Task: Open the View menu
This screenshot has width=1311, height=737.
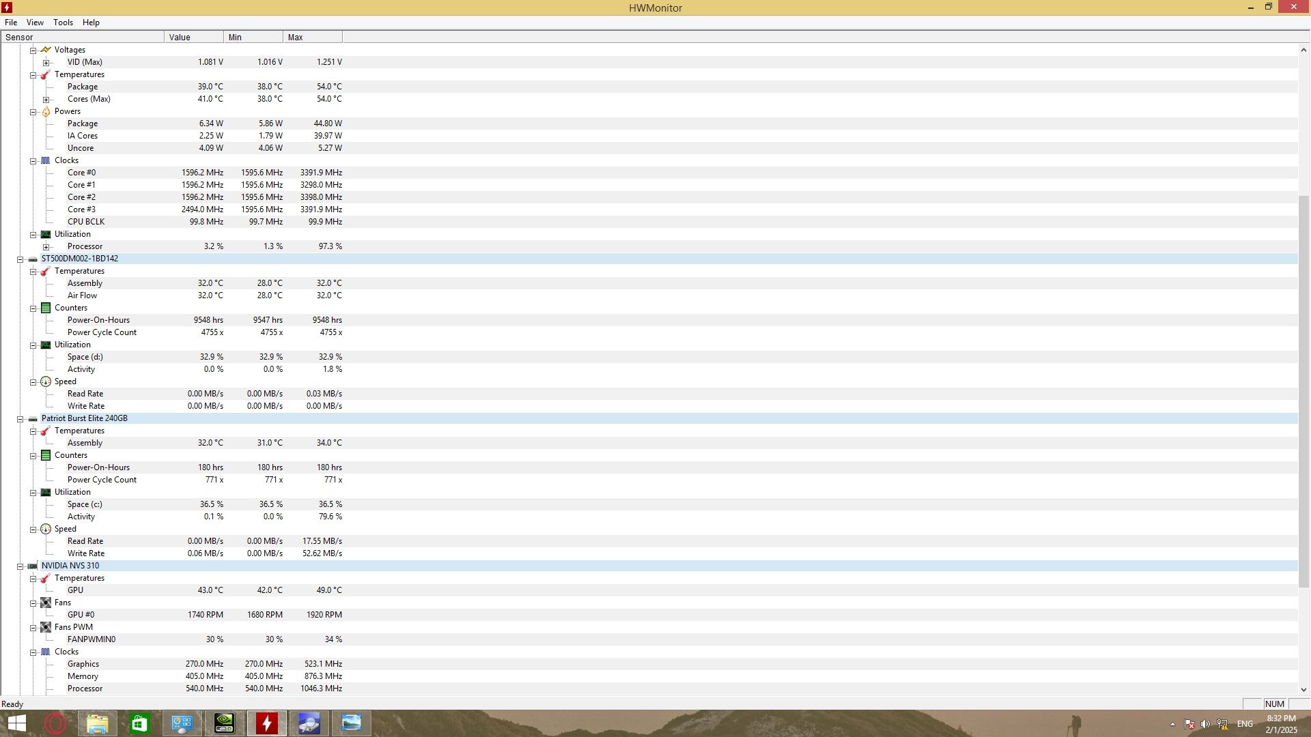Action: (x=35, y=23)
